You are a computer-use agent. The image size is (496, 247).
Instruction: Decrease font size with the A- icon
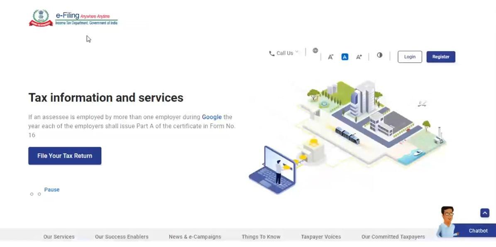[x=330, y=57]
